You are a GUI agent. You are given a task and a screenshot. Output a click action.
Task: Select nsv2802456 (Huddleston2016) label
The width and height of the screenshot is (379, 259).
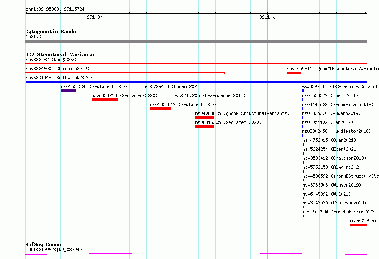[336, 131]
